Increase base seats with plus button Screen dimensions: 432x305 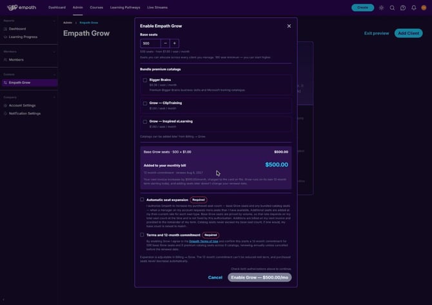[174, 43]
